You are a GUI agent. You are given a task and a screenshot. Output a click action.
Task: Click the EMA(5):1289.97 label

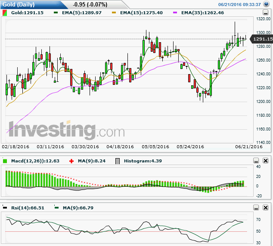[x=82, y=13]
